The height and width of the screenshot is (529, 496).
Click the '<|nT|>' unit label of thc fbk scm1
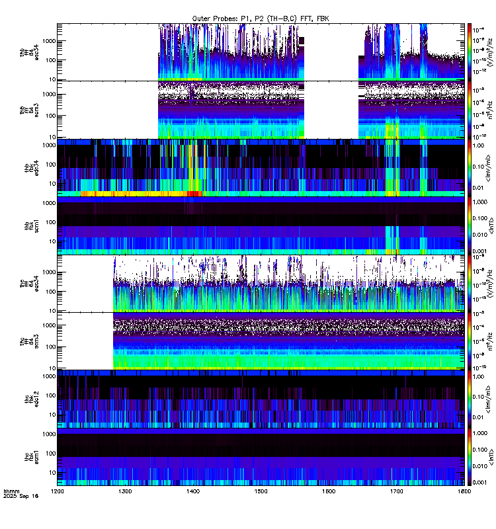pos(491,457)
